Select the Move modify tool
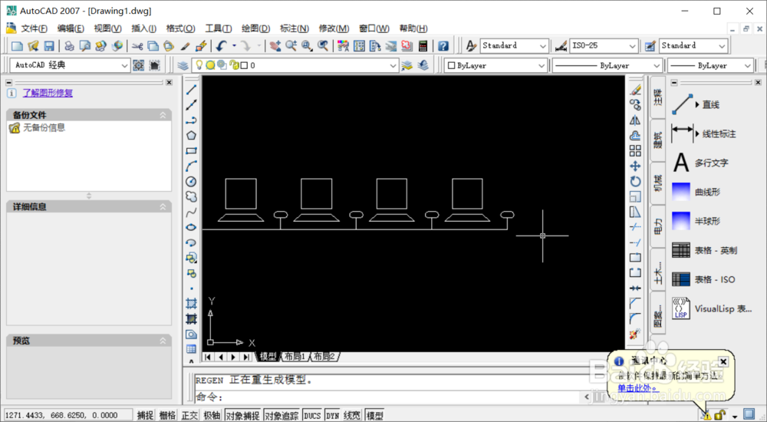 [x=635, y=166]
